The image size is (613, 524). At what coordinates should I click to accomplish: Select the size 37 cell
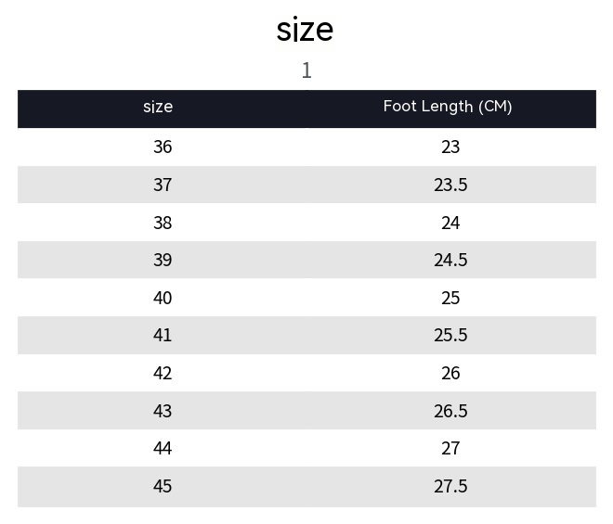tap(163, 185)
